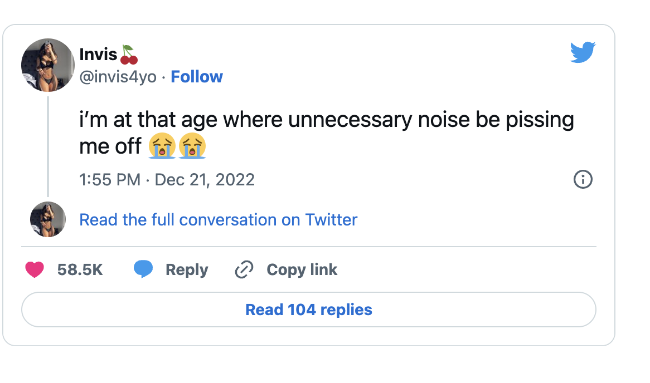The width and height of the screenshot is (650, 383).
Task: Click the Twitter bird logo
Action: click(583, 52)
